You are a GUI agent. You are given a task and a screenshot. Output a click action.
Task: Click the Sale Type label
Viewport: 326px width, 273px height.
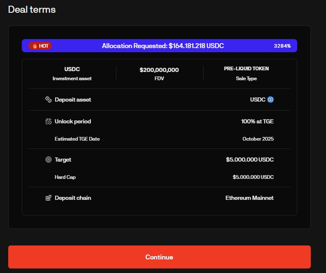point(246,79)
